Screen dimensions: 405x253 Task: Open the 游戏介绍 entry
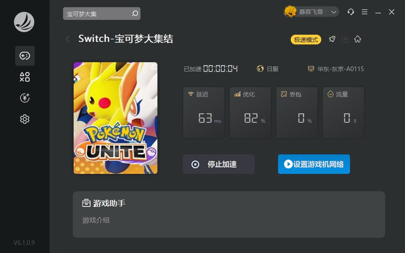pyautogui.click(x=96, y=220)
